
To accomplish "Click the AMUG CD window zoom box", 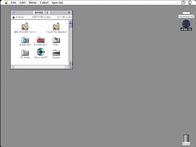I will coord(69,13).
